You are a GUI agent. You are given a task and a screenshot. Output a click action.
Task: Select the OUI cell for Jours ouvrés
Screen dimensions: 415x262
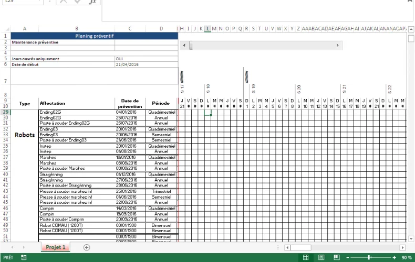(x=130, y=59)
